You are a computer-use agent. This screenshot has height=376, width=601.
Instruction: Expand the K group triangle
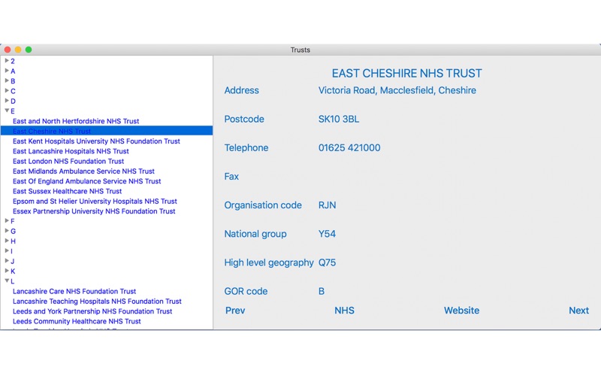click(x=7, y=271)
